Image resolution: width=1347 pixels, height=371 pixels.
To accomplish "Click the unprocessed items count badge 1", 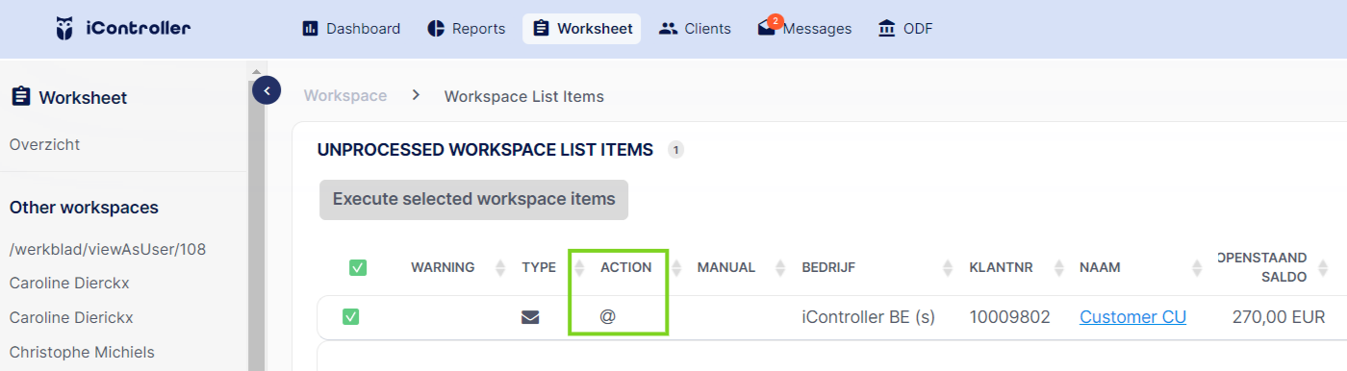I will 675,150.
